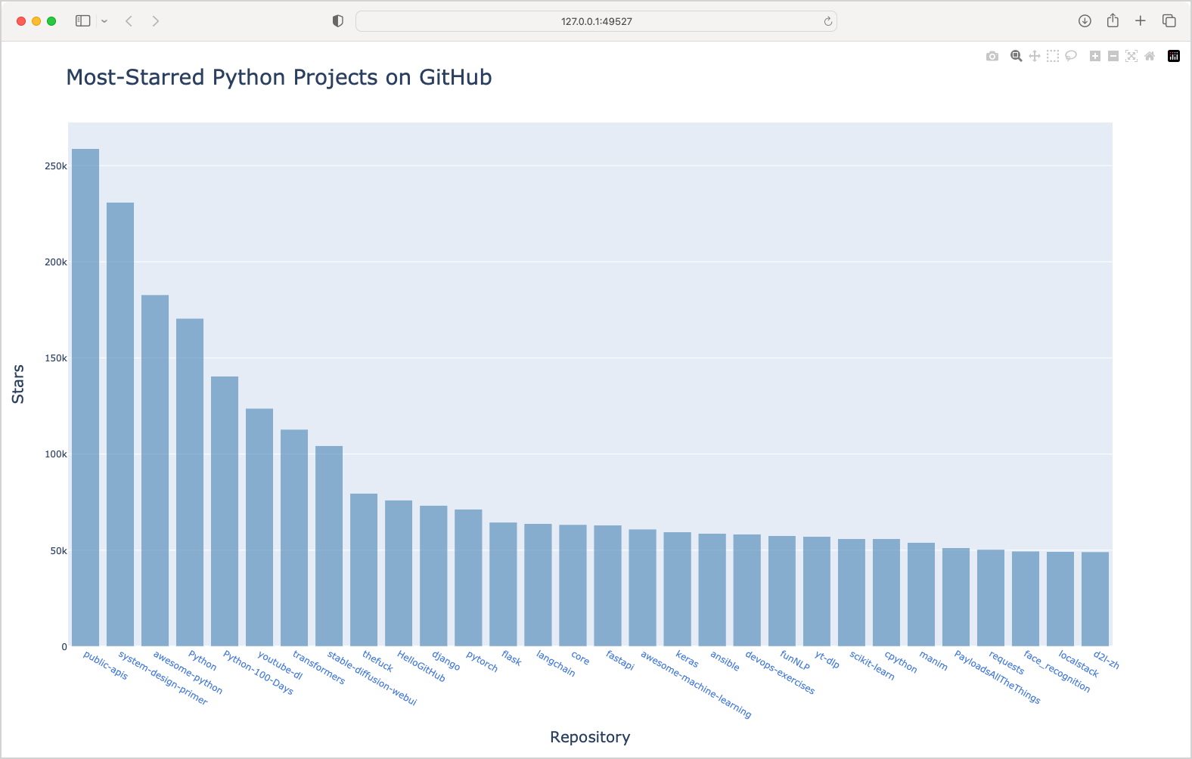Activate the Box Select tool
This screenshot has height=759, width=1192.
tap(1053, 56)
